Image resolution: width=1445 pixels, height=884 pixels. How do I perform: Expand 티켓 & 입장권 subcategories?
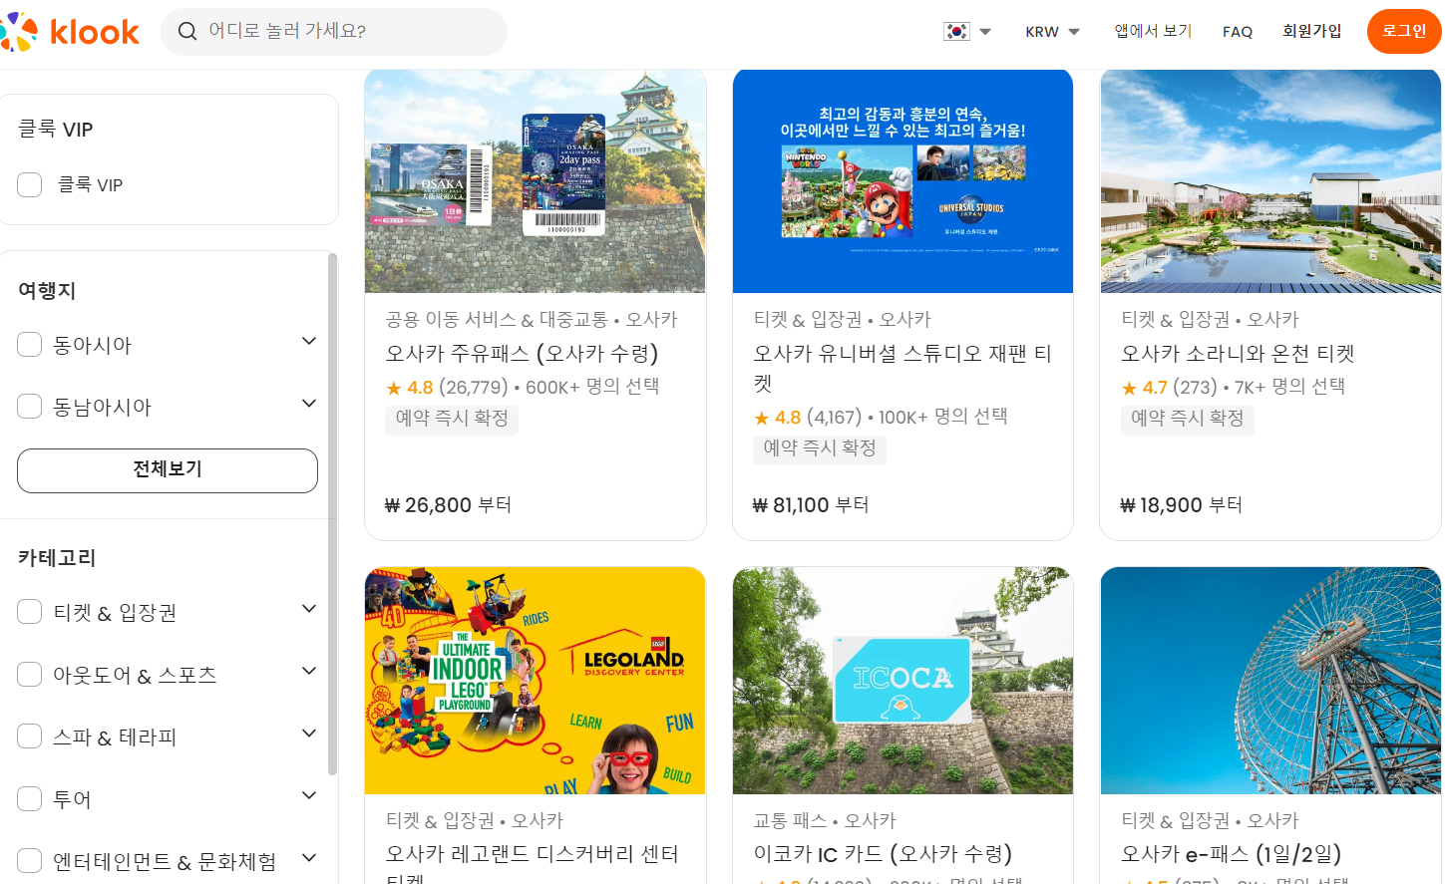point(309,609)
